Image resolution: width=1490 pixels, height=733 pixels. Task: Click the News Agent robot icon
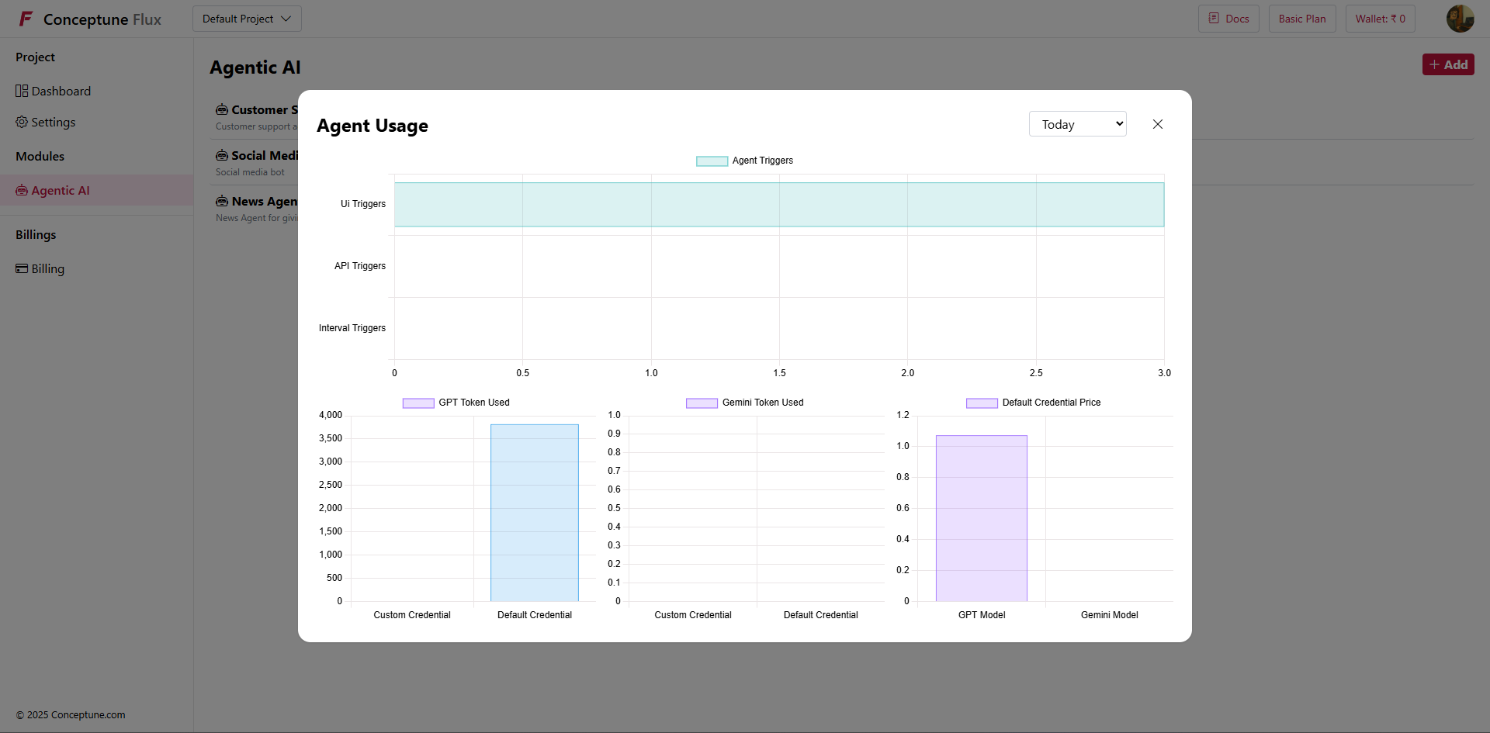coord(221,201)
